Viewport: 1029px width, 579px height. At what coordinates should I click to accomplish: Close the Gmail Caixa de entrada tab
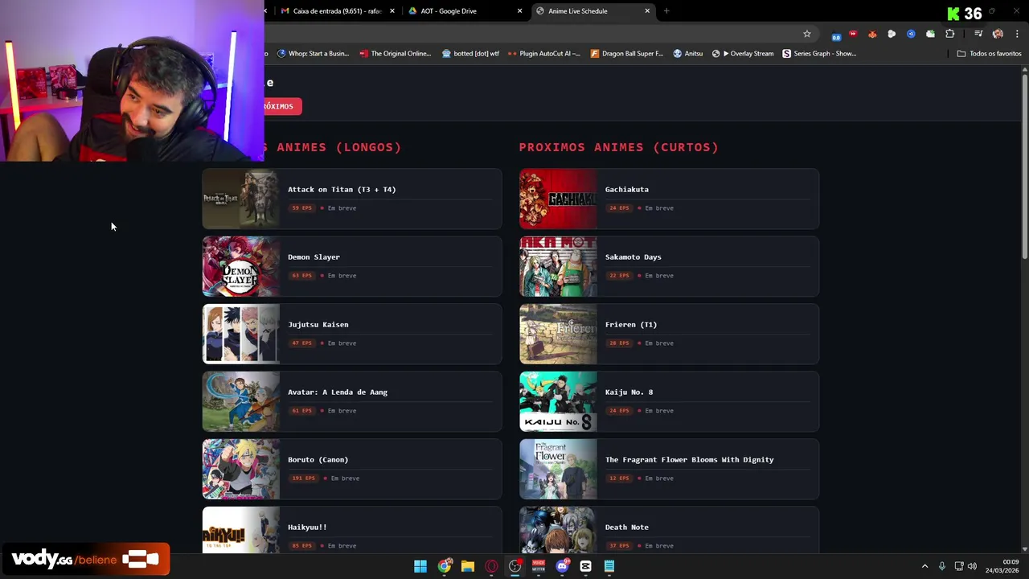[x=392, y=11]
